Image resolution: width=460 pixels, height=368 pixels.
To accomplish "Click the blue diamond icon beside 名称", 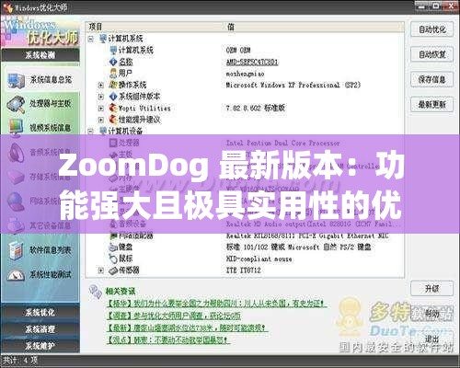I will (113, 62).
